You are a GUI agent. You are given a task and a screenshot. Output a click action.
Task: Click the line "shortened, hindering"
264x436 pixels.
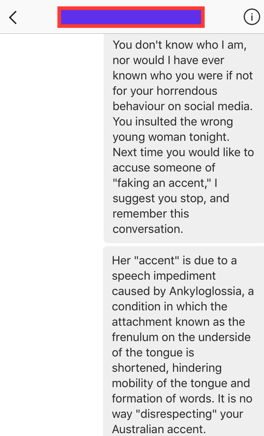pyautogui.click(x=167, y=368)
